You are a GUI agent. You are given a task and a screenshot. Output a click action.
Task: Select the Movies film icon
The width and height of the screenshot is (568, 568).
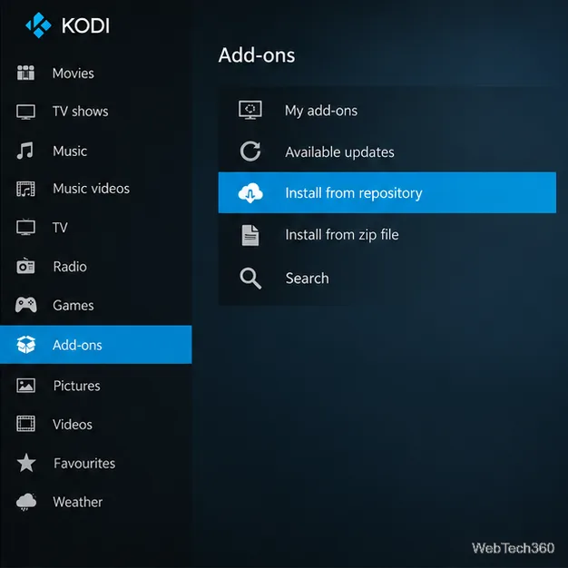tap(25, 73)
